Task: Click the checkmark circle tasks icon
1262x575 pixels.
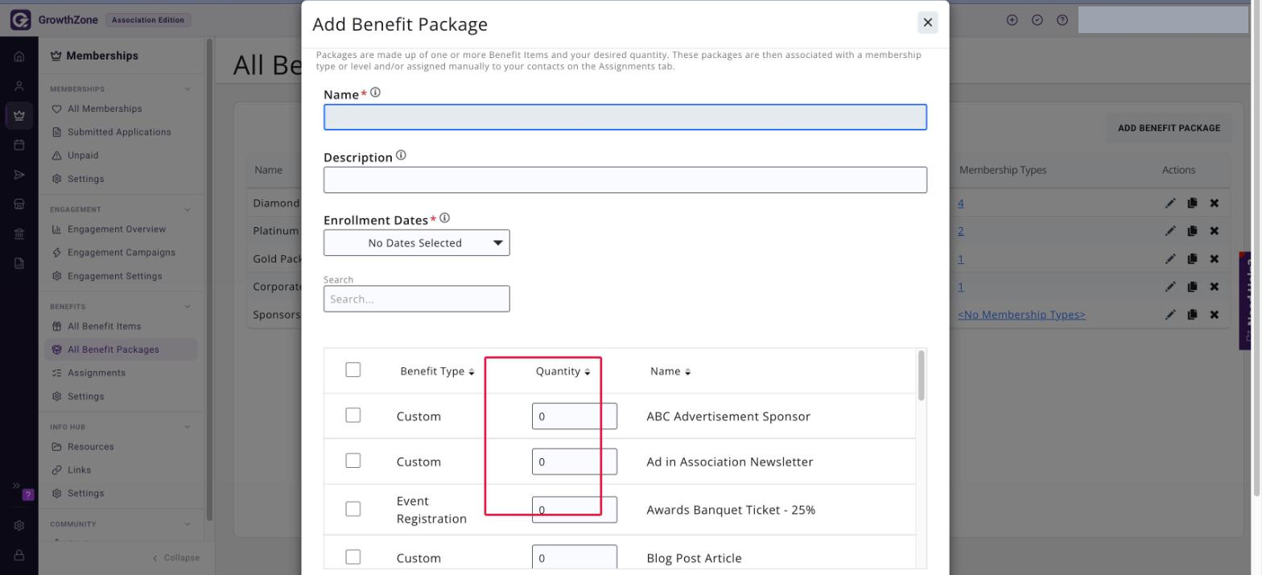Action: [x=1037, y=20]
